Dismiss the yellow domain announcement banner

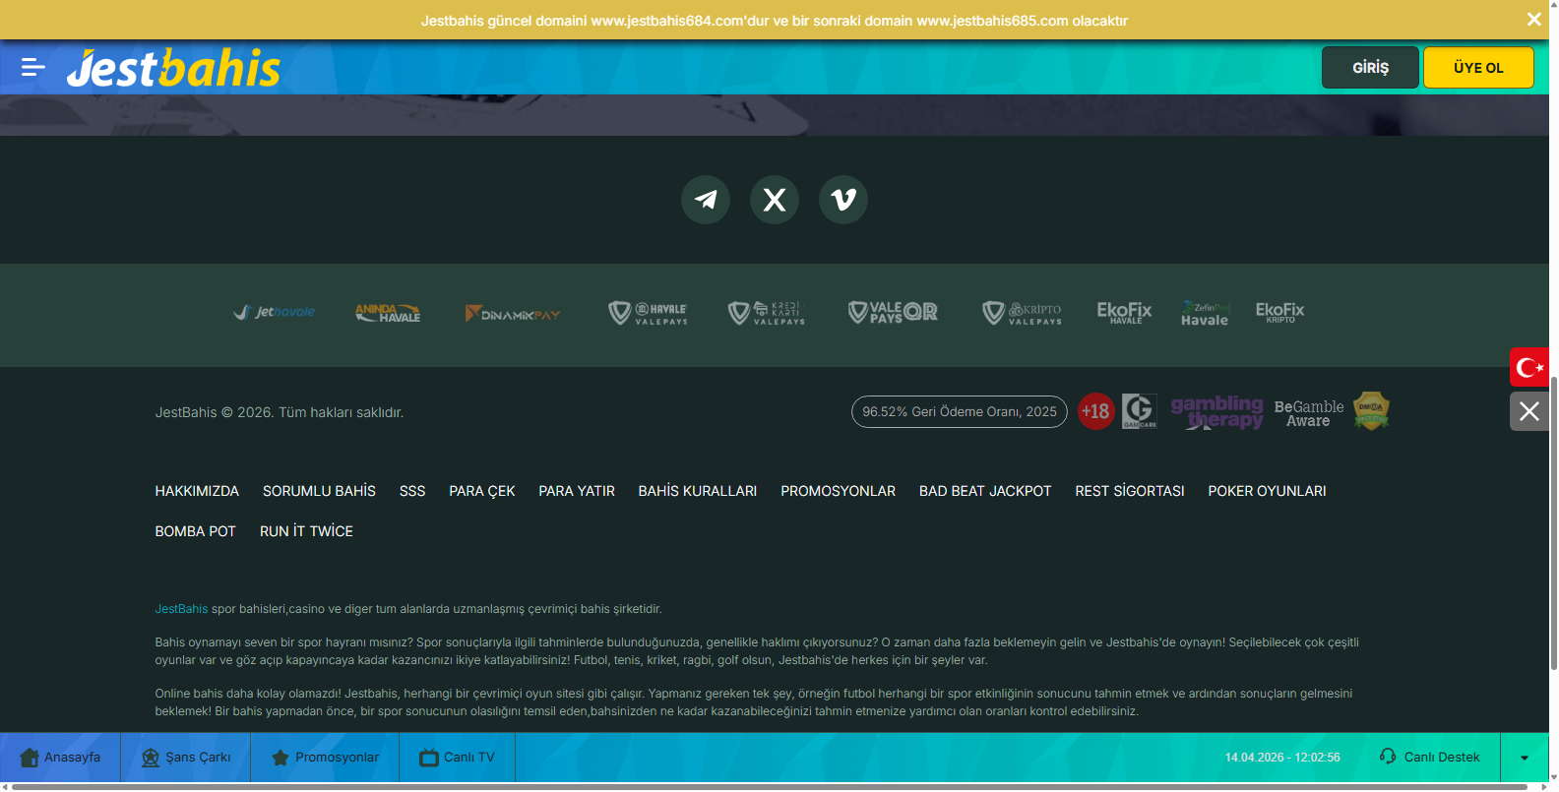tap(1533, 20)
